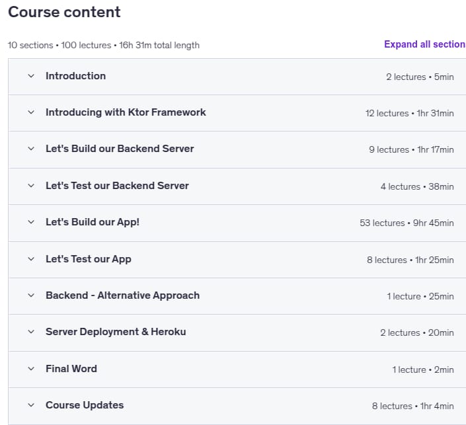Open Let's Build our Backend Server title
The image size is (466, 425).
120,149
